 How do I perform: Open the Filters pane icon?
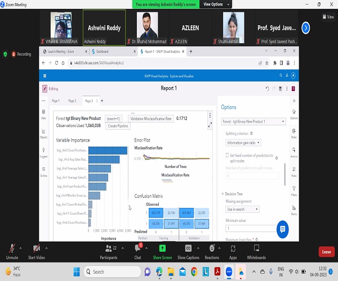point(294,191)
